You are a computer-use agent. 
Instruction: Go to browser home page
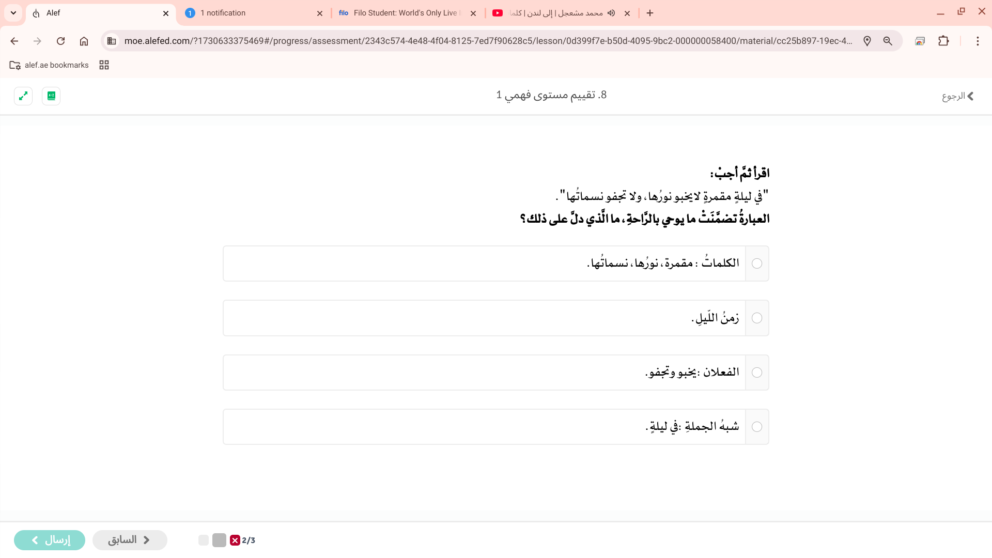(84, 41)
